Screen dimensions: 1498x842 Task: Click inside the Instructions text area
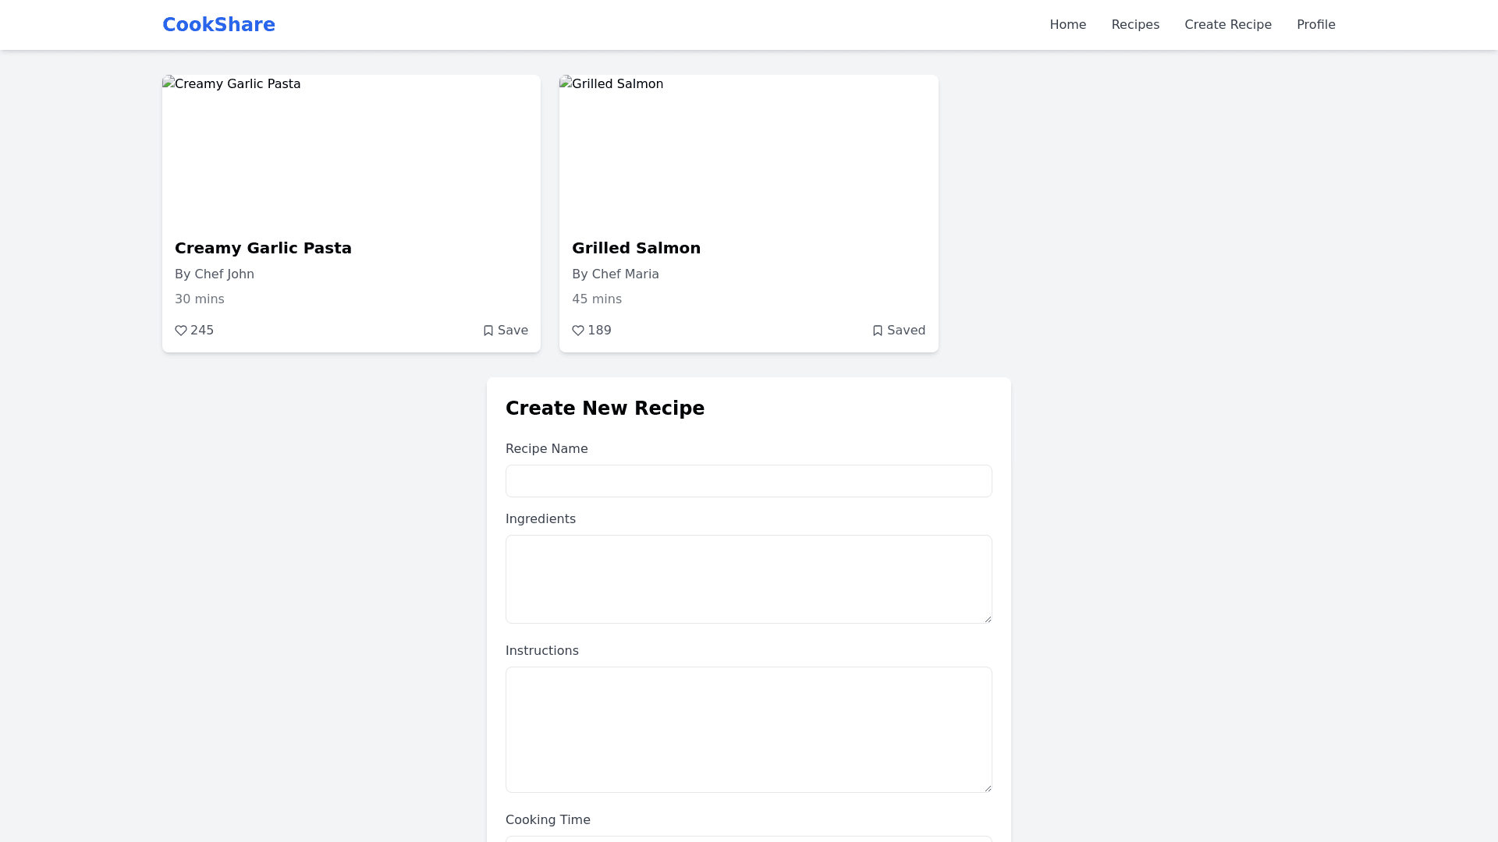(748, 729)
